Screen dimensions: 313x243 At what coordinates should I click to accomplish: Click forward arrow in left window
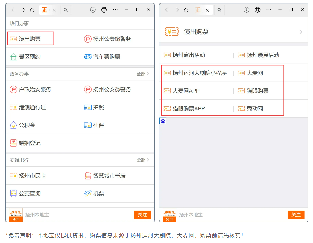[24, 10]
